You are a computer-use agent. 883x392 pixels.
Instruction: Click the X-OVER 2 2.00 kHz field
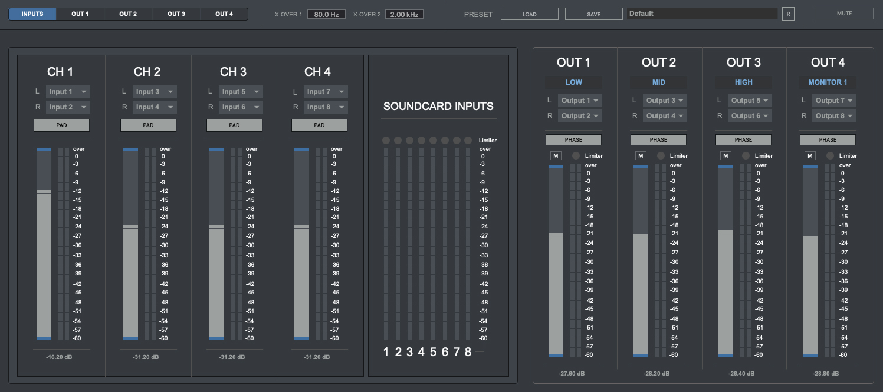(x=404, y=14)
